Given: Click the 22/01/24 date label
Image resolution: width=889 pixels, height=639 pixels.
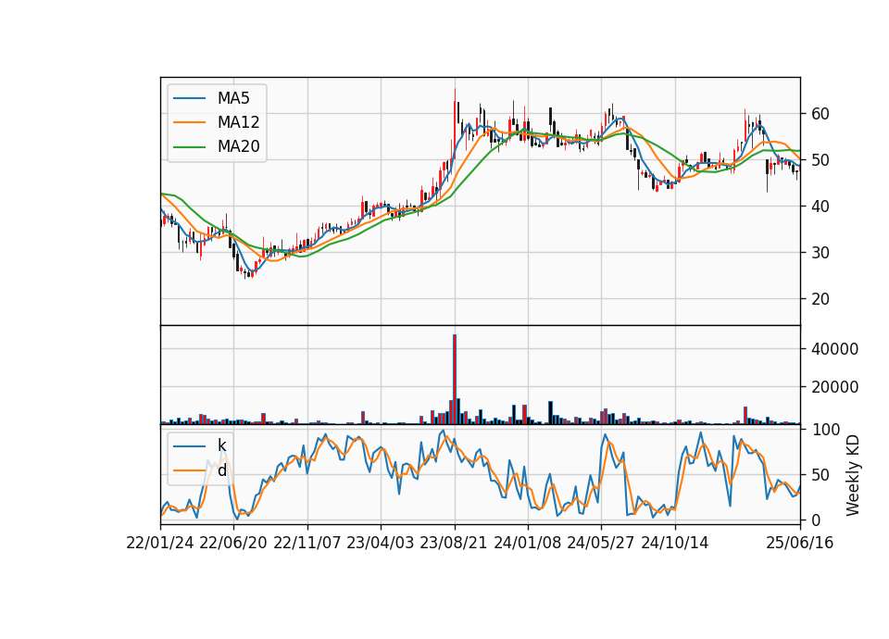Looking at the screenshot, I should coord(160,543).
